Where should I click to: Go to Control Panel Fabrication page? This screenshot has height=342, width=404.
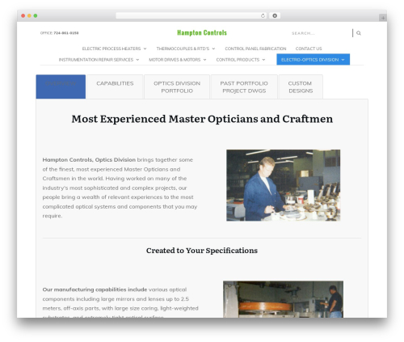coord(255,49)
